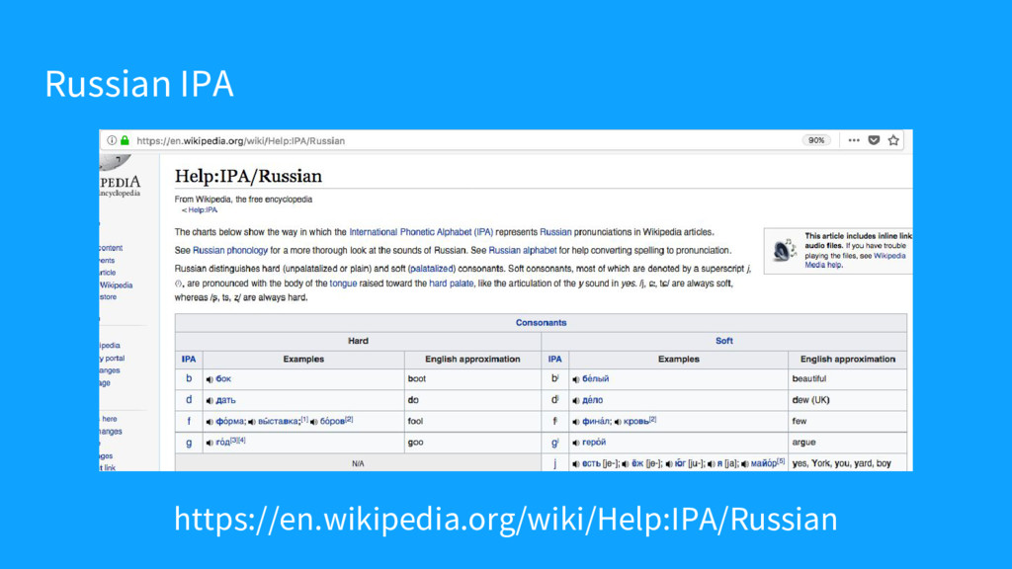Play audio for герой
Viewport: 1012px width, 569px height.
tap(576, 443)
